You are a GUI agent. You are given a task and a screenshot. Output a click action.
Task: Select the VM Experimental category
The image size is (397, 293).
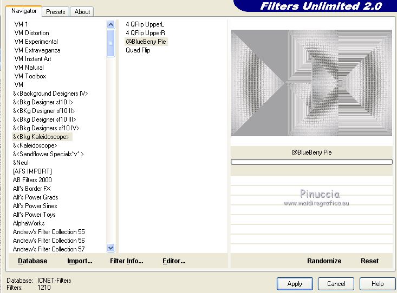point(36,42)
